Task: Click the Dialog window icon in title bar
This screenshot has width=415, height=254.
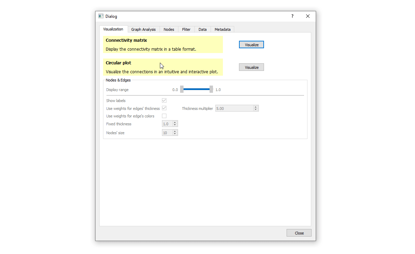Action: [101, 16]
